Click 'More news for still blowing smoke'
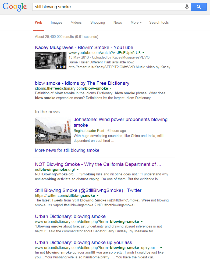This screenshot has height=260, width=210. click(x=67, y=150)
